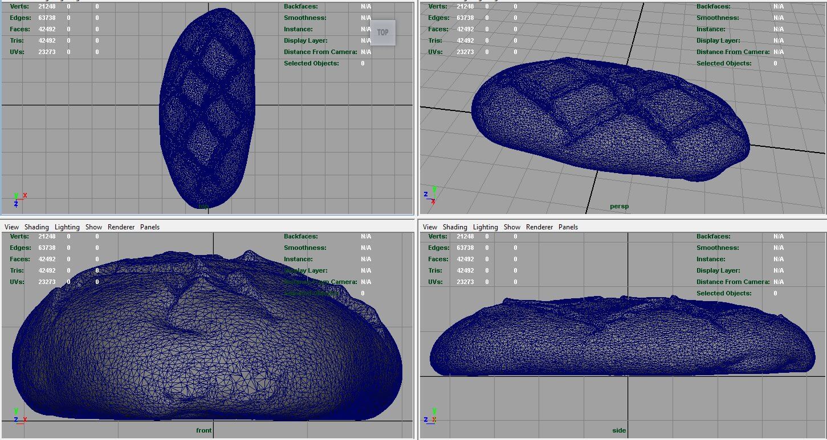Open View menu in side viewport
This screenshot has height=440, width=827.
tap(430, 227)
